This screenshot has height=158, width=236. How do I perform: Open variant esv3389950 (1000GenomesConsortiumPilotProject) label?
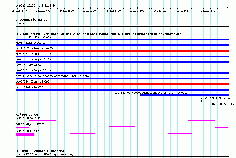(x=151, y=93)
